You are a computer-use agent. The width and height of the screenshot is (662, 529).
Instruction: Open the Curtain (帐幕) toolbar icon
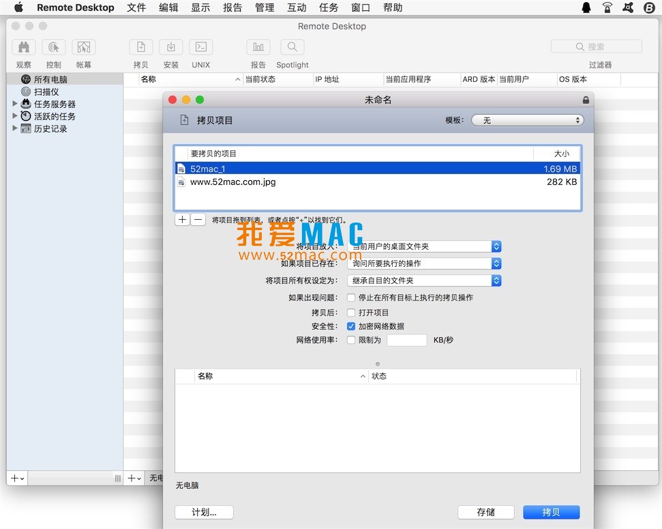(x=83, y=47)
